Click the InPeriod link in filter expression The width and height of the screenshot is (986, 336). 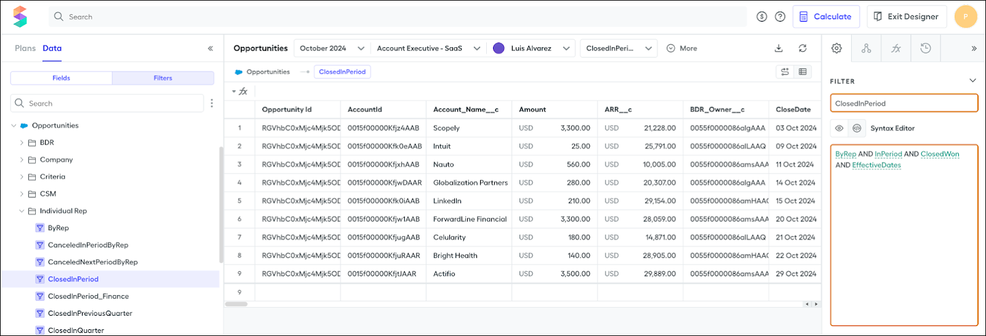coord(888,154)
